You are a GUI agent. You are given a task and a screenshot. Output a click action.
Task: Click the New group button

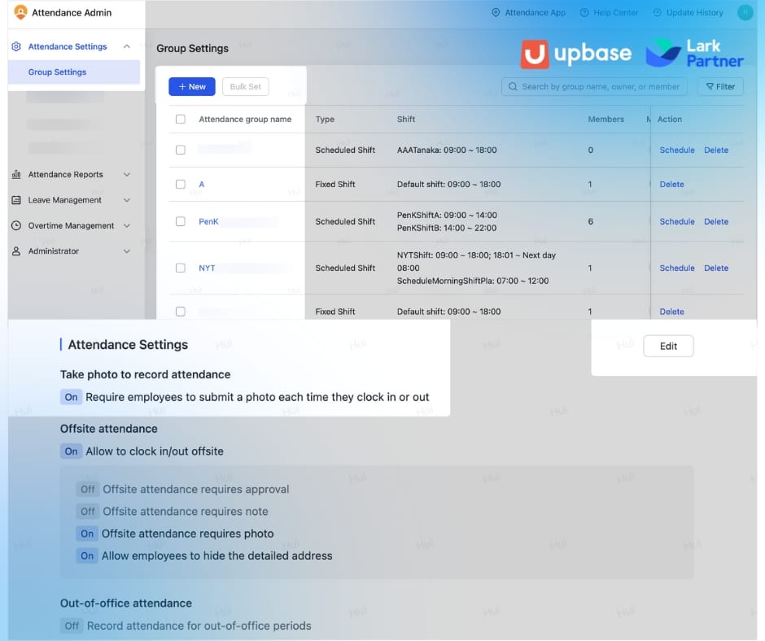pyautogui.click(x=192, y=86)
